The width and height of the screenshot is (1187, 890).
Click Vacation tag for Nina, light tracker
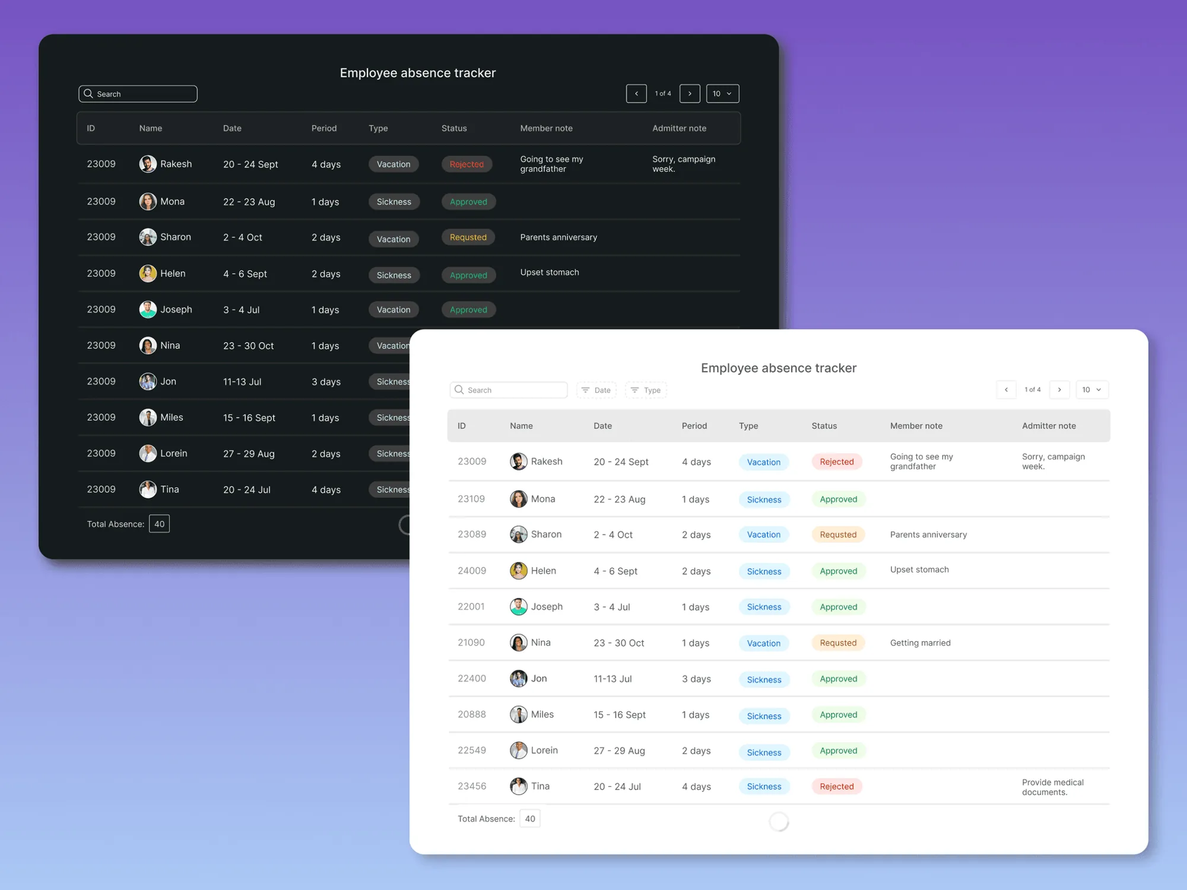[x=764, y=643]
